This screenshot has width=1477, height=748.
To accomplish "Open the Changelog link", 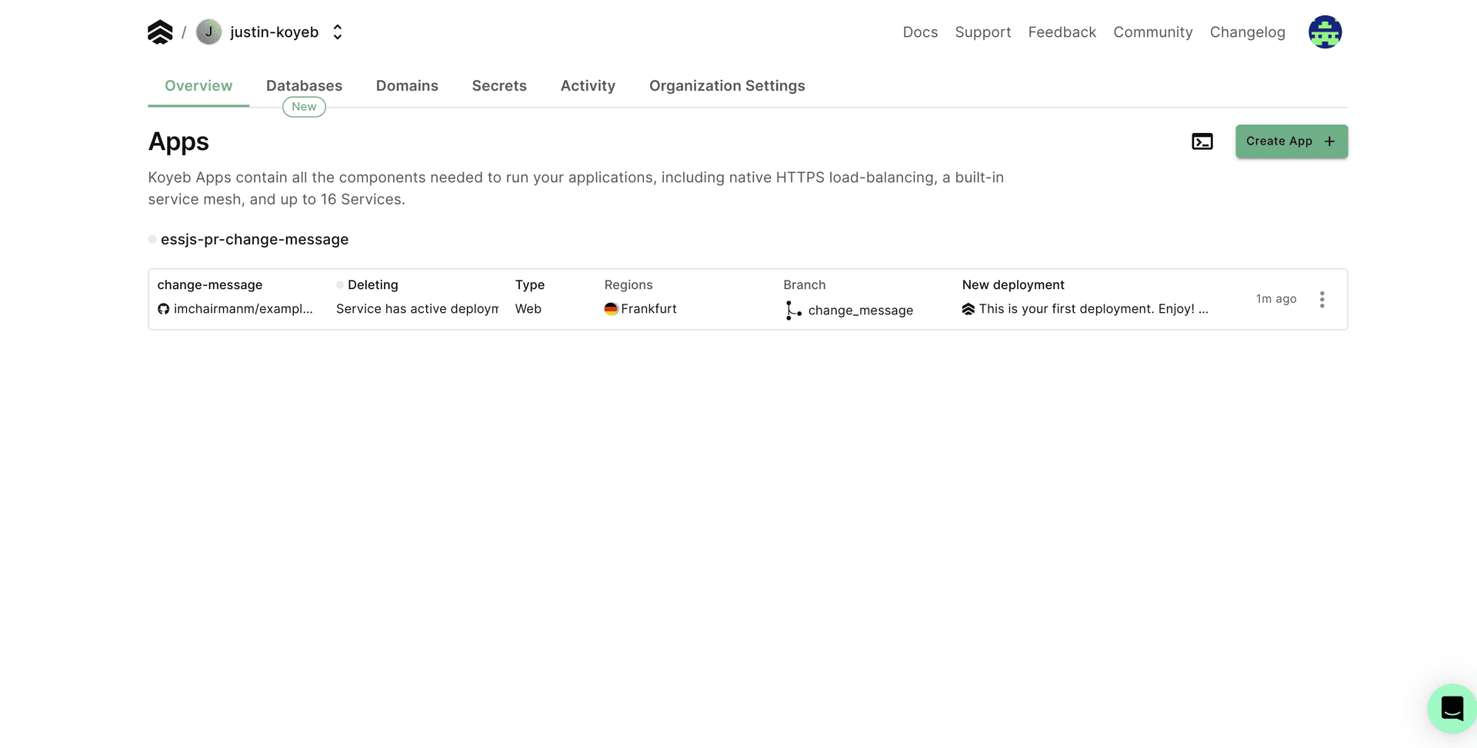I will tap(1247, 32).
